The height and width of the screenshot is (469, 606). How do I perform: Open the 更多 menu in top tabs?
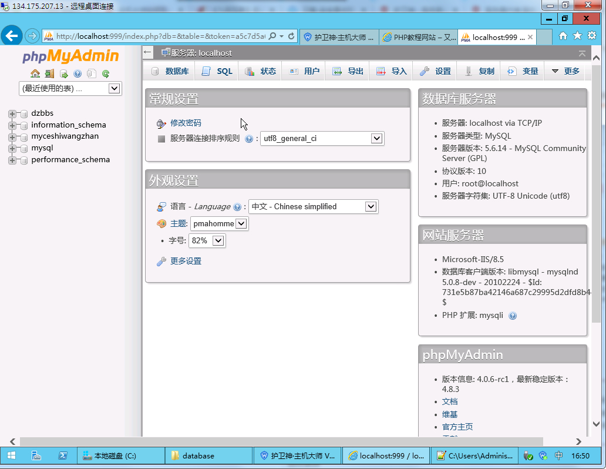point(566,71)
